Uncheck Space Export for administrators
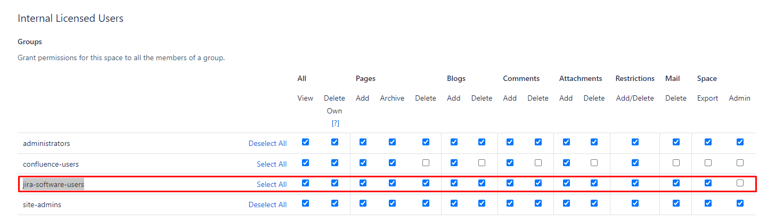 [708, 142]
